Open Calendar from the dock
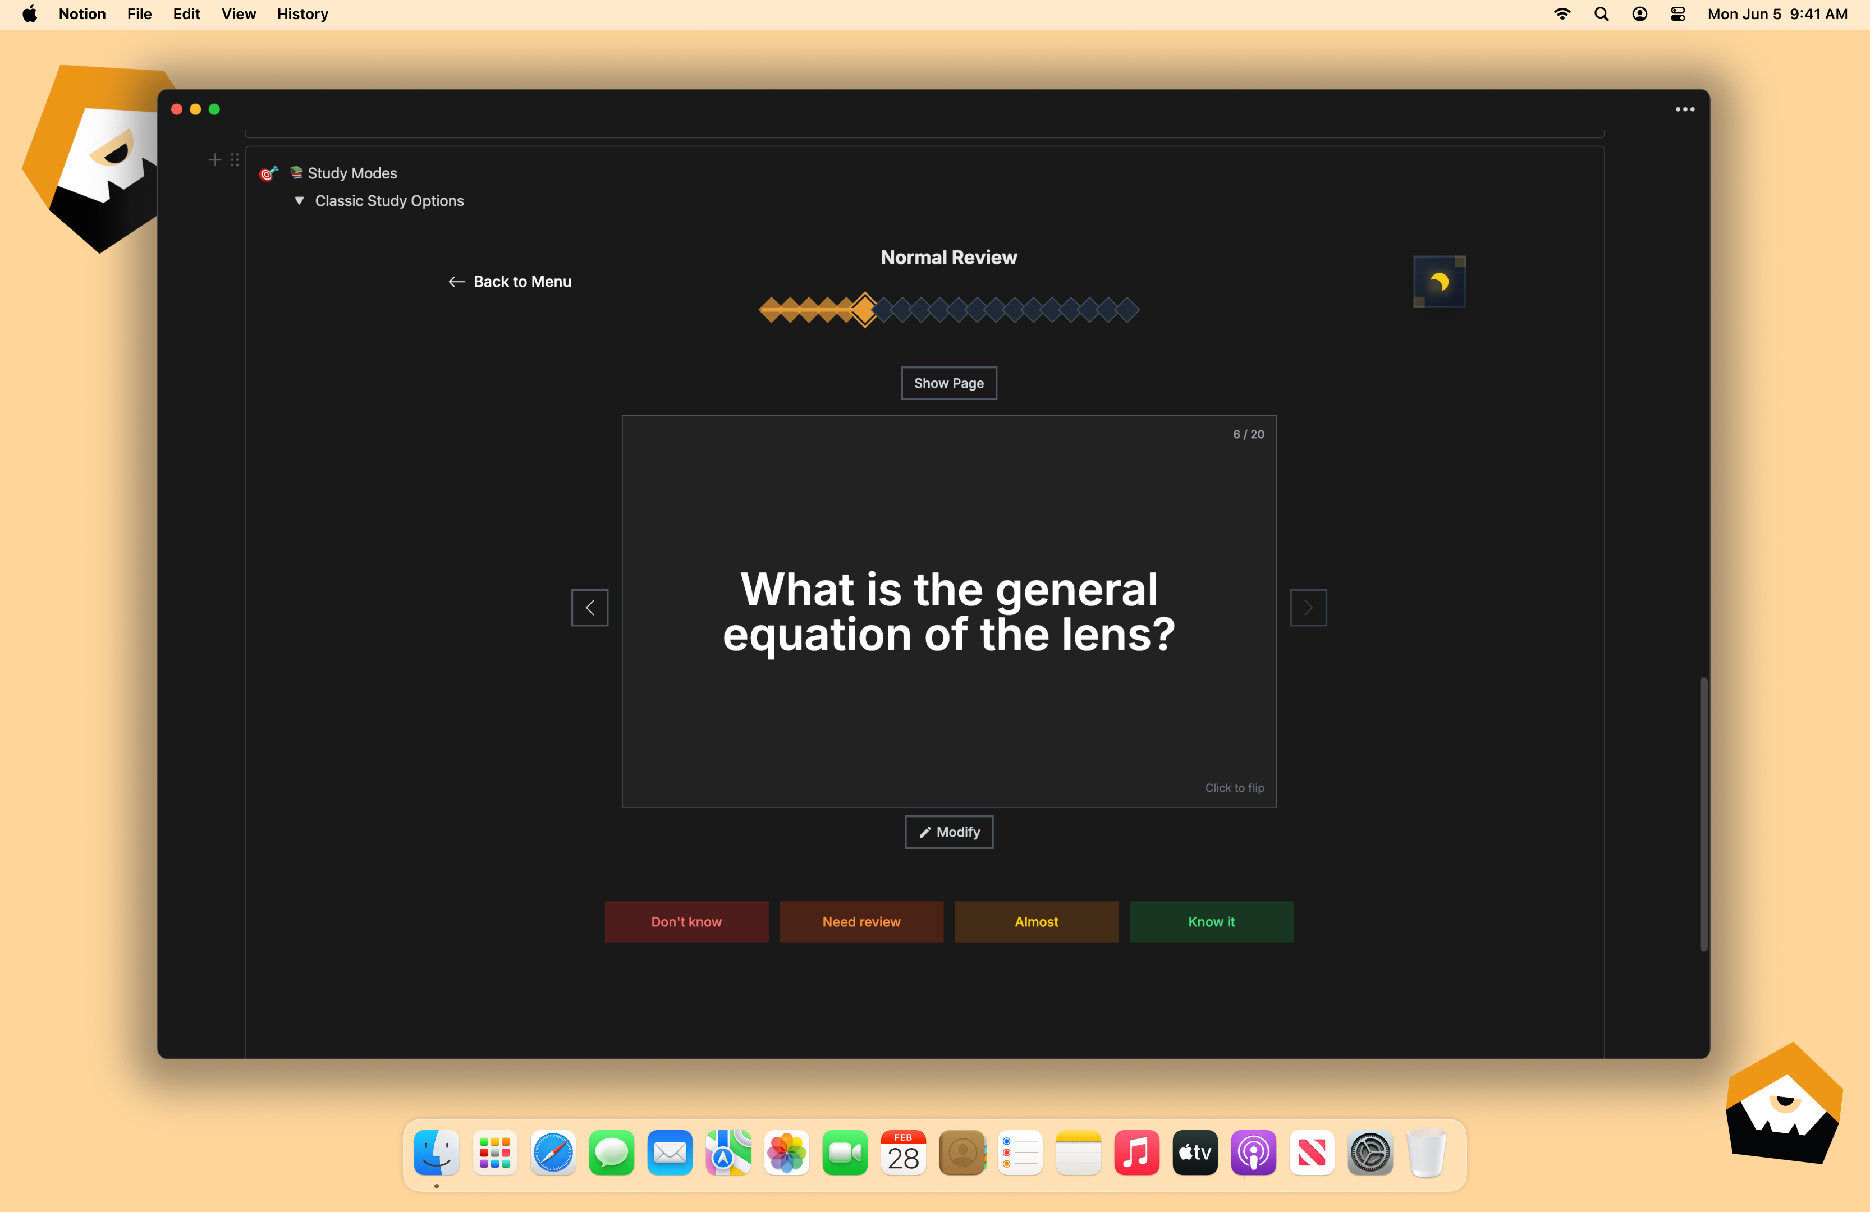The height and width of the screenshot is (1212, 1870). coord(903,1153)
